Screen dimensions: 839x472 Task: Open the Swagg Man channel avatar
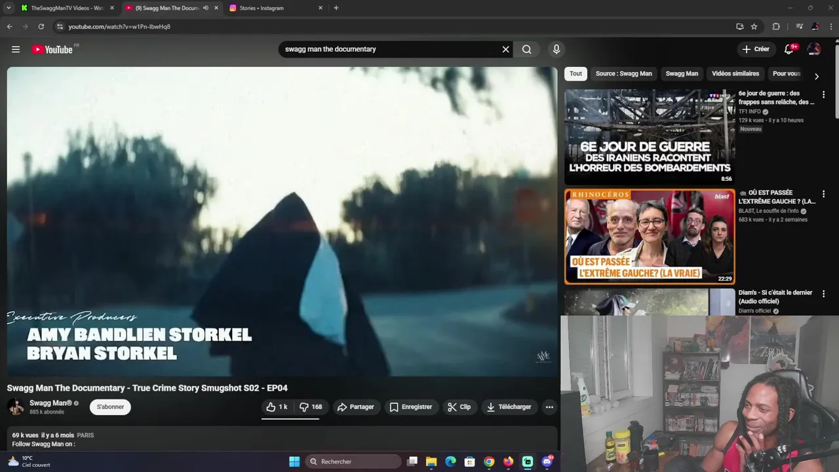pyautogui.click(x=16, y=407)
